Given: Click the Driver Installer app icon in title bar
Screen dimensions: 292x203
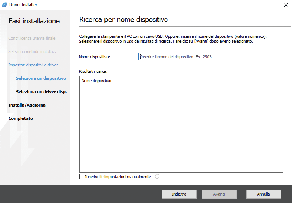Looking at the screenshot, I should pyautogui.click(x=4, y=5).
